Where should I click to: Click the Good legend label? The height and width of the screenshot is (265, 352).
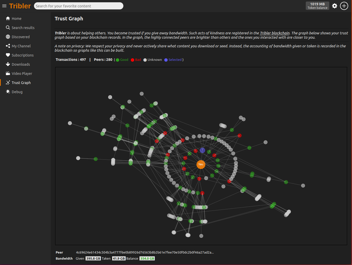click(x=124, y=60)
